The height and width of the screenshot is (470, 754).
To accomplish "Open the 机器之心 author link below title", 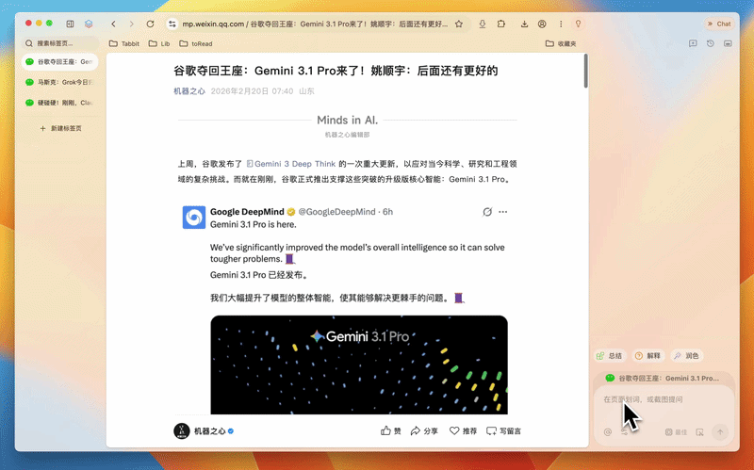I will tap(189, 91).
